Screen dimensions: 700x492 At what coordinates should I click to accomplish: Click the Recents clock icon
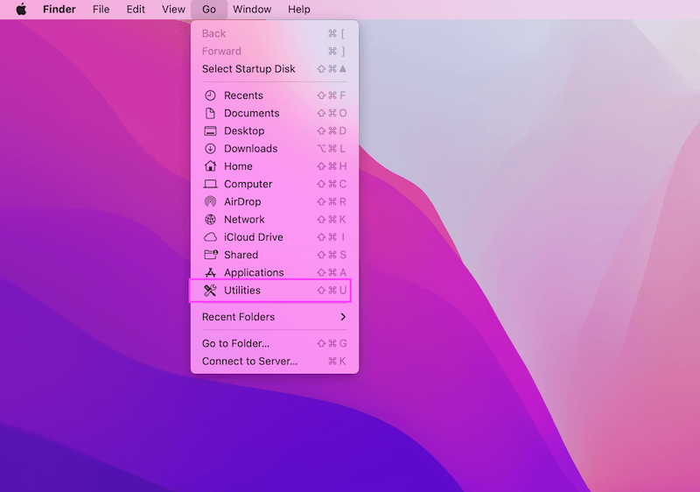click(210, 95)
